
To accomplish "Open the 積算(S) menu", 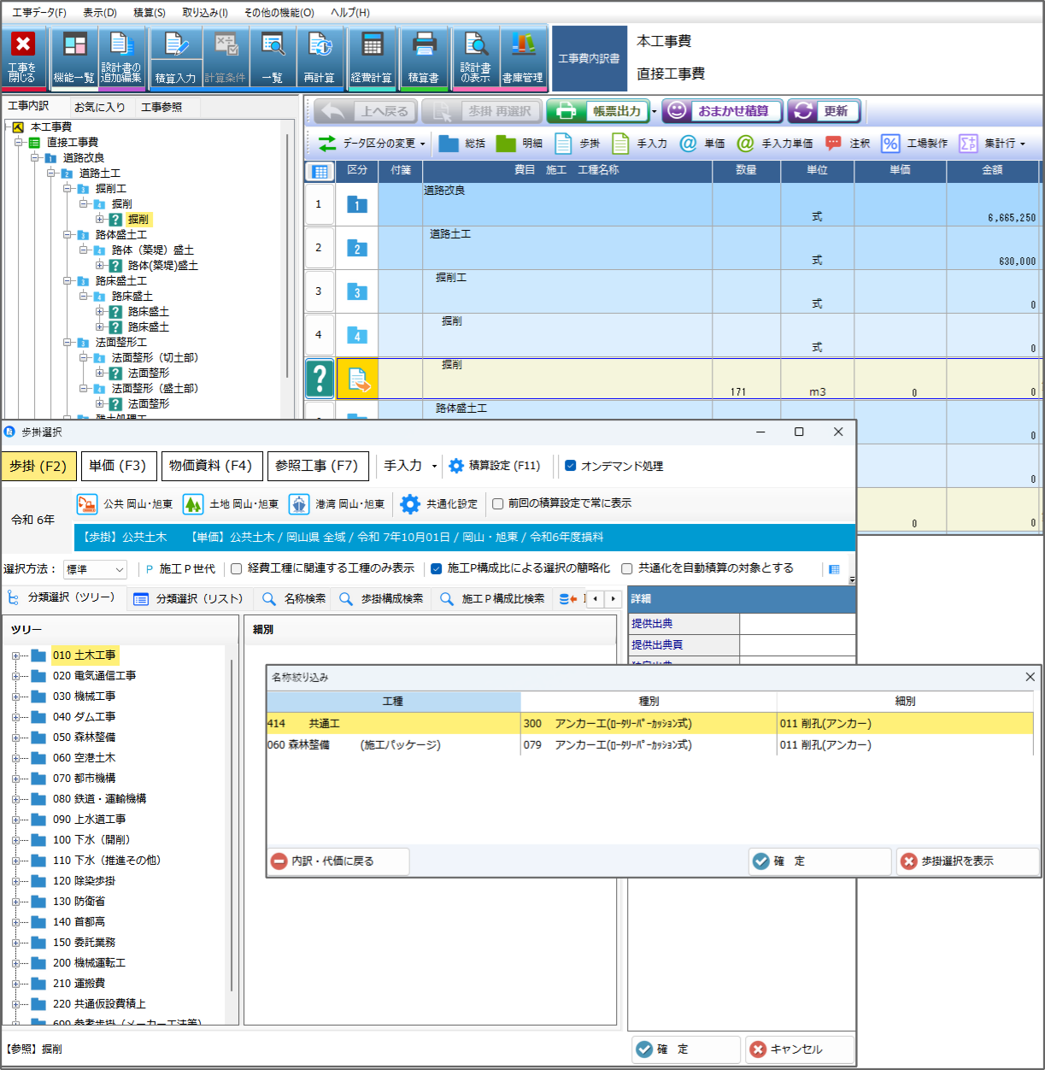I will (150, 13).
